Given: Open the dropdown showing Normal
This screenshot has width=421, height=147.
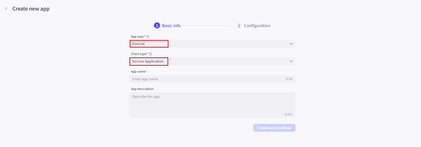Looking at the screenshot, I should pyautogui.click(x=212, y=44).
